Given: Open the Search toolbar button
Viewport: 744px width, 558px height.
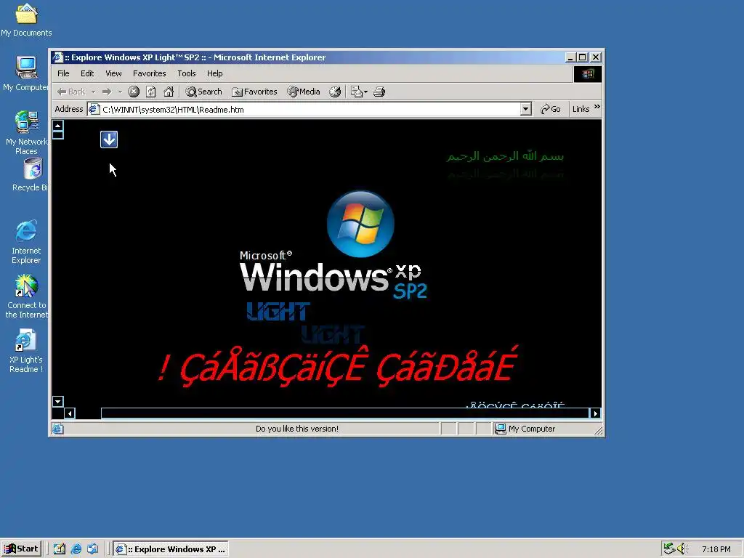Looking at the screenshot, I should pyautogui.click(x=203, y=92).
